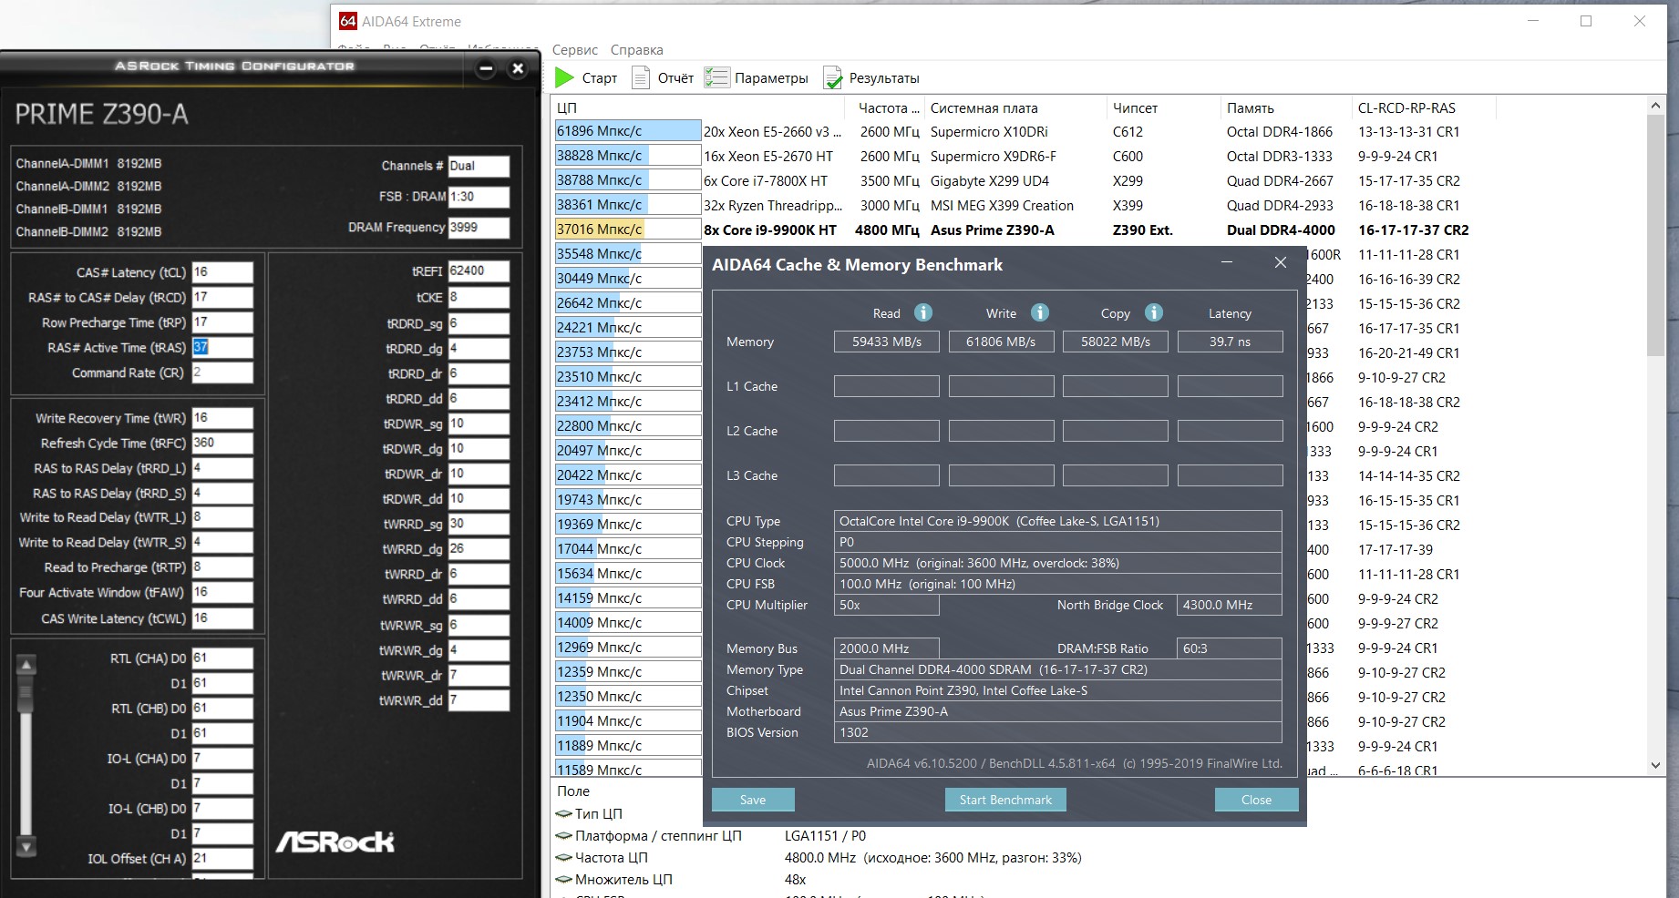Screen dimensions: 1679x898
Task: Click the Memory Read value "59433 MB/s"
Action: click(887, 342)
